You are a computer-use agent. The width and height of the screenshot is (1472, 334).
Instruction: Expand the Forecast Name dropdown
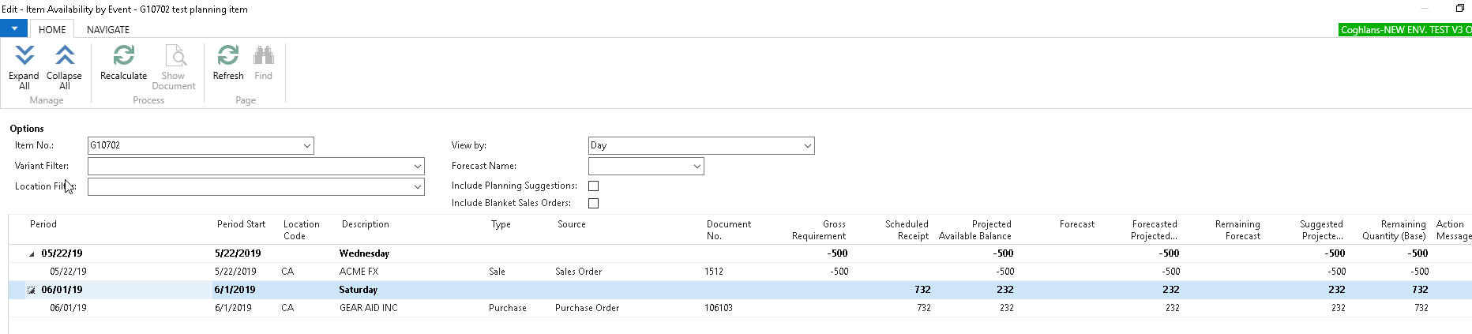tap(697, 167)
